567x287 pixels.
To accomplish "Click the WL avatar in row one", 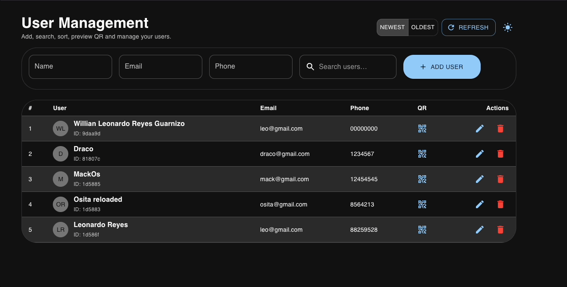I will [x=61, y=129].
